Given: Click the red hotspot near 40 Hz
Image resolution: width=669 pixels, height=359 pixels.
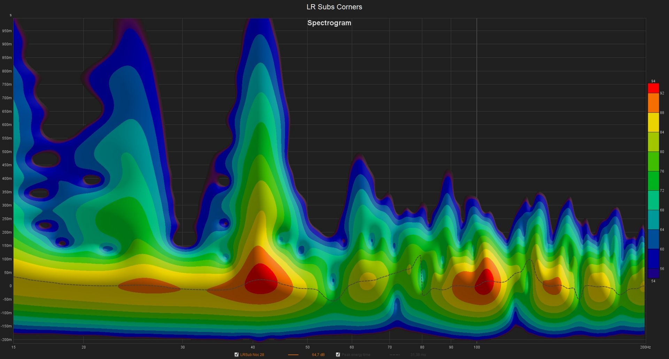Looking at the screenshot, I should pyautogui.click(x=261, y=279).
